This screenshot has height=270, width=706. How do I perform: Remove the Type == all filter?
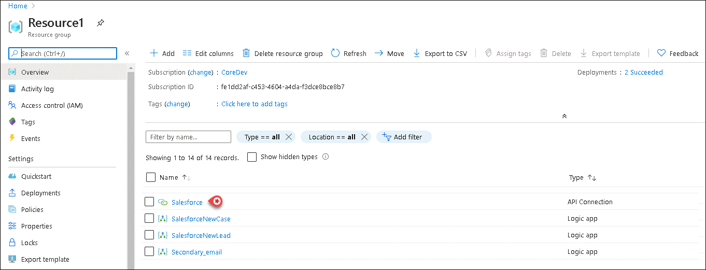tap(289, 137)
